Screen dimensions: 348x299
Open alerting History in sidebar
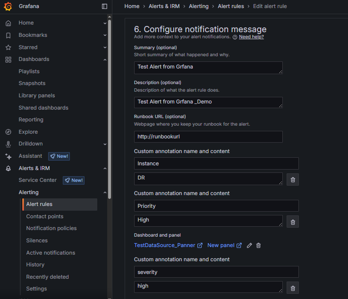[35, 265]
